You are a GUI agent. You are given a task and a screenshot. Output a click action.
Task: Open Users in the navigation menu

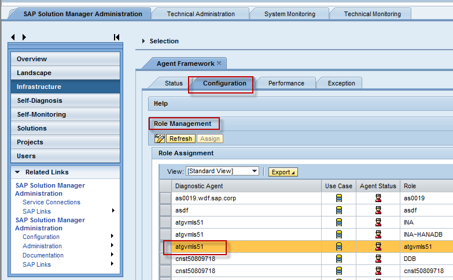pyautogui.click(x=65, y=156)
